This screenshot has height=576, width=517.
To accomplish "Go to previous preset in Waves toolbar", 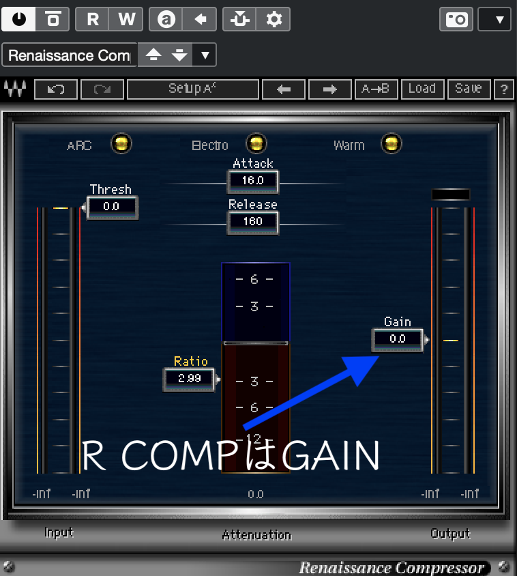I will [x=284, y=89].
